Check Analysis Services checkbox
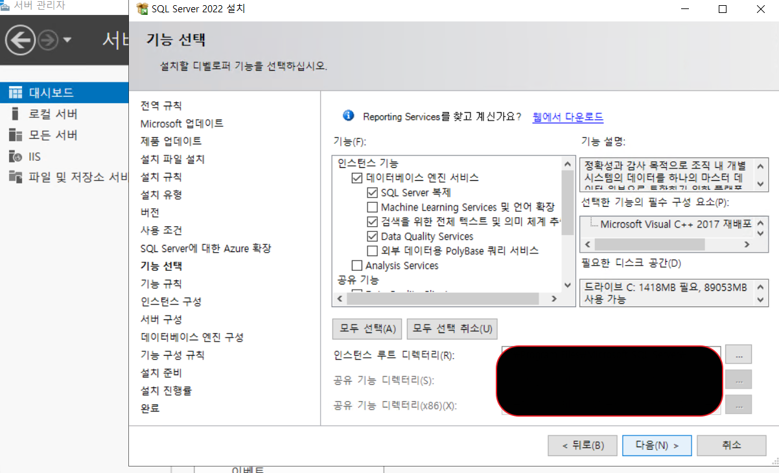Viewport: 779px width, 473px height. point(356,266)
